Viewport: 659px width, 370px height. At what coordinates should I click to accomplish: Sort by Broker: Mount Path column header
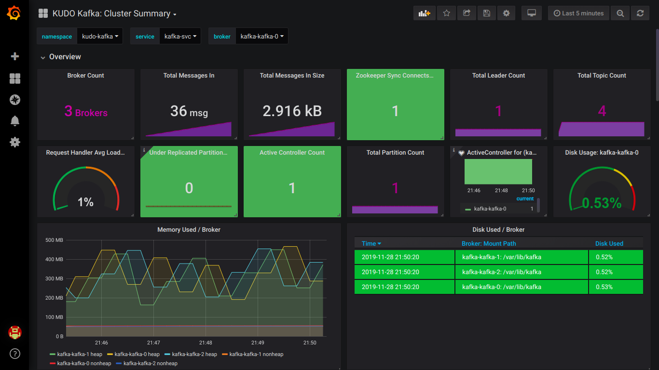coord(489,243)
